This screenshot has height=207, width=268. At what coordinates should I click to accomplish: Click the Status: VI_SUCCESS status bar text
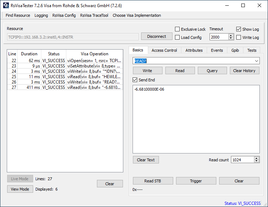pyautogui.click(x=242, y=203)
